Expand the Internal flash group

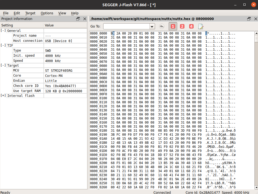click(3, 96)
